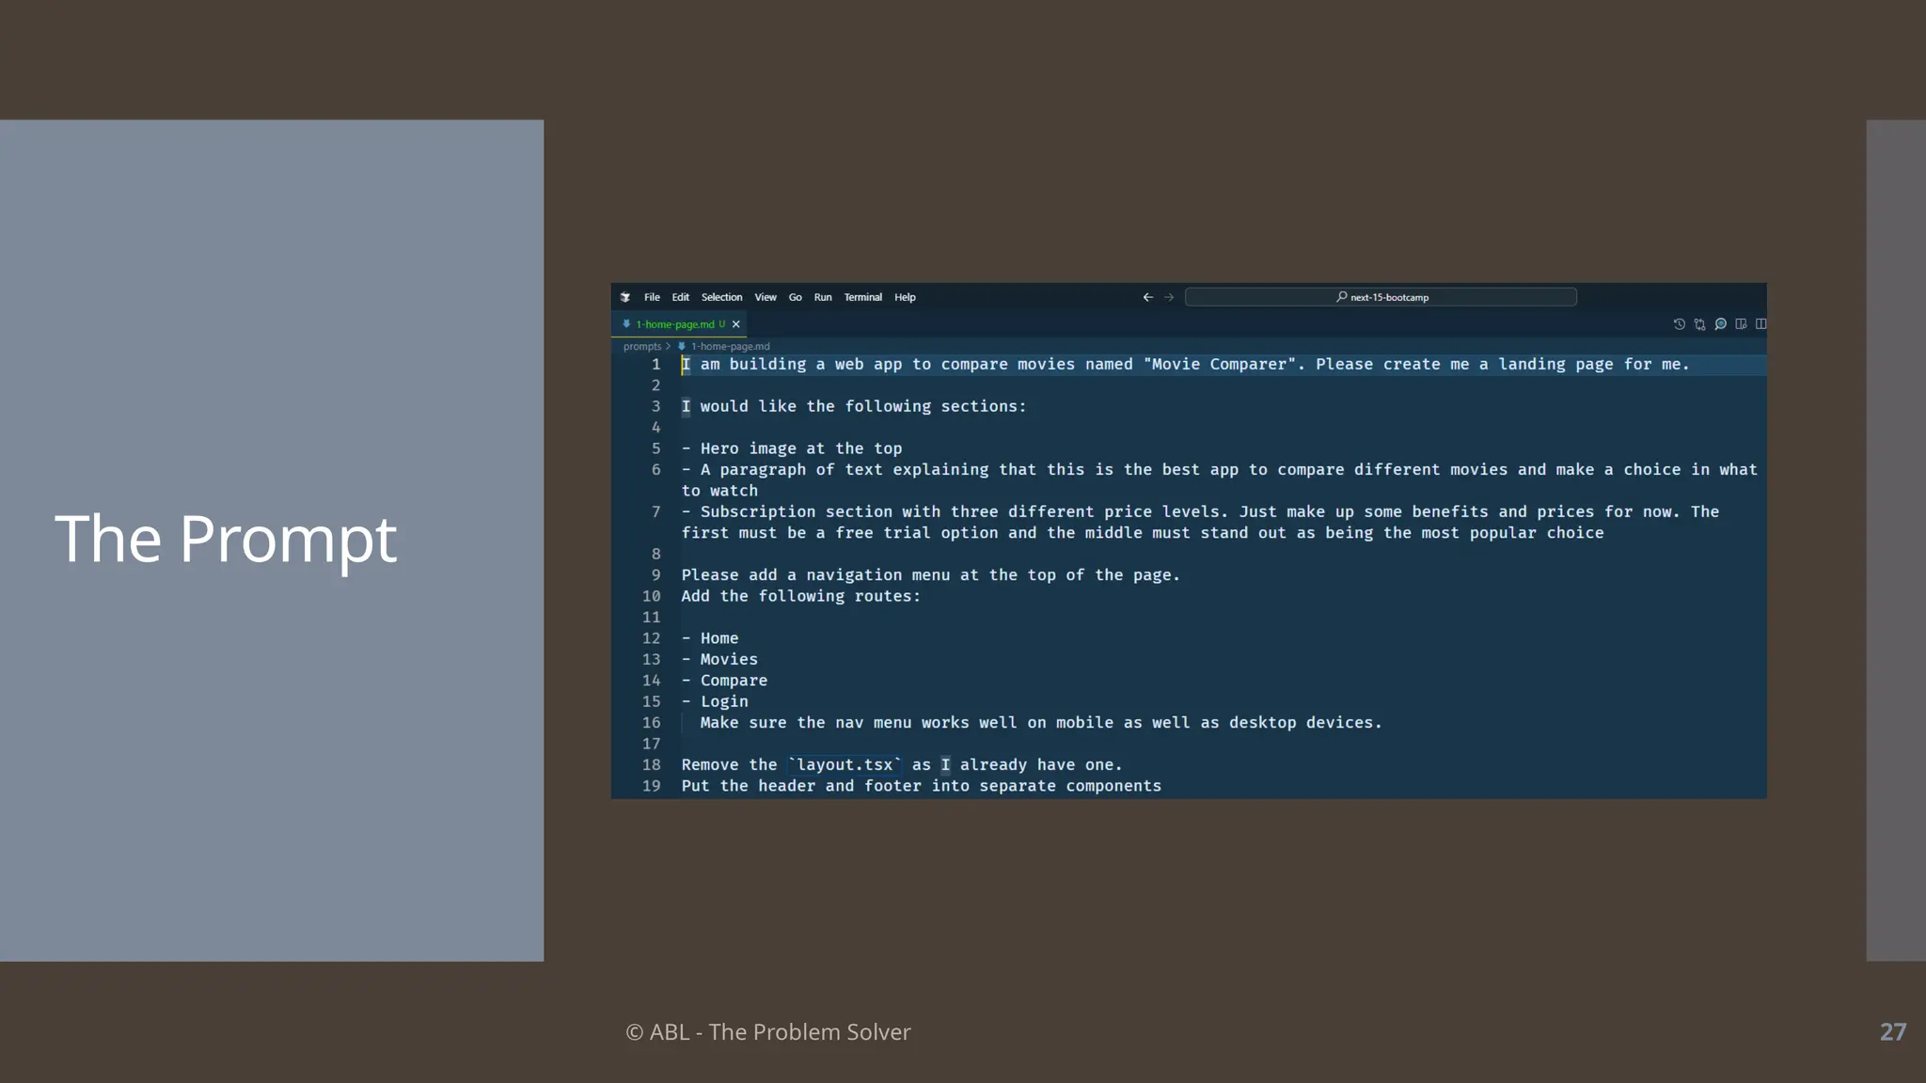Click the open changes compare icon

pyautogui.click(x=1699, y=324)
